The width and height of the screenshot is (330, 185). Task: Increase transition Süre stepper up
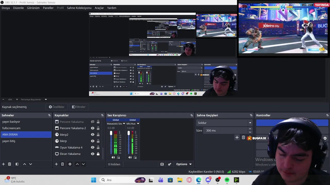(x=250, y=129)
